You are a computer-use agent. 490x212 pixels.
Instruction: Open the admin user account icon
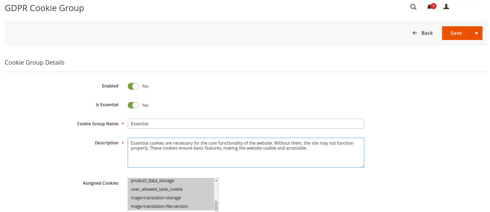[x=446, y=7]
